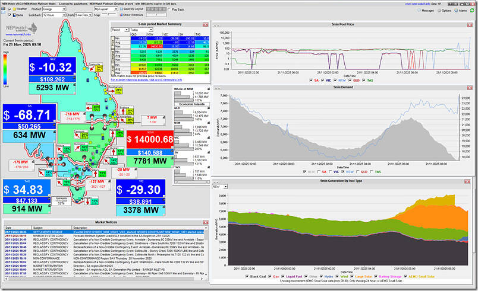
Task: Open the Lookback dropdown showing 12 Hours
Action: point(54,15)
